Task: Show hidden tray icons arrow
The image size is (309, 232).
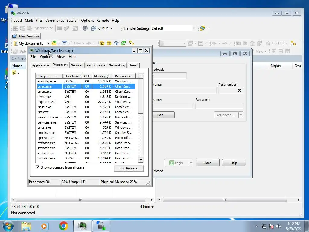Action: [x=256, y=226]
